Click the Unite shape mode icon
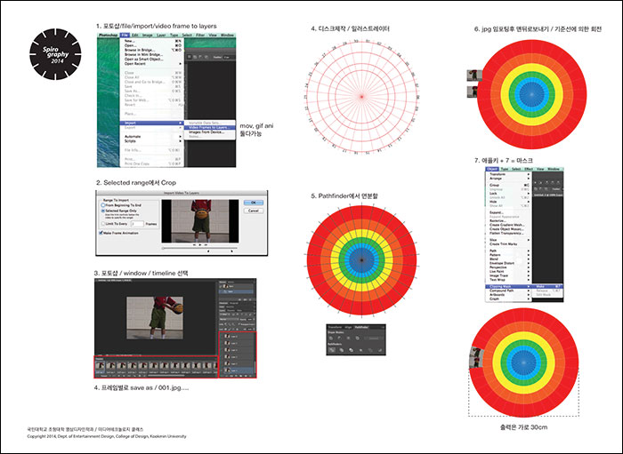The height and width of the screenshot is (454, 623). (333, 337)
